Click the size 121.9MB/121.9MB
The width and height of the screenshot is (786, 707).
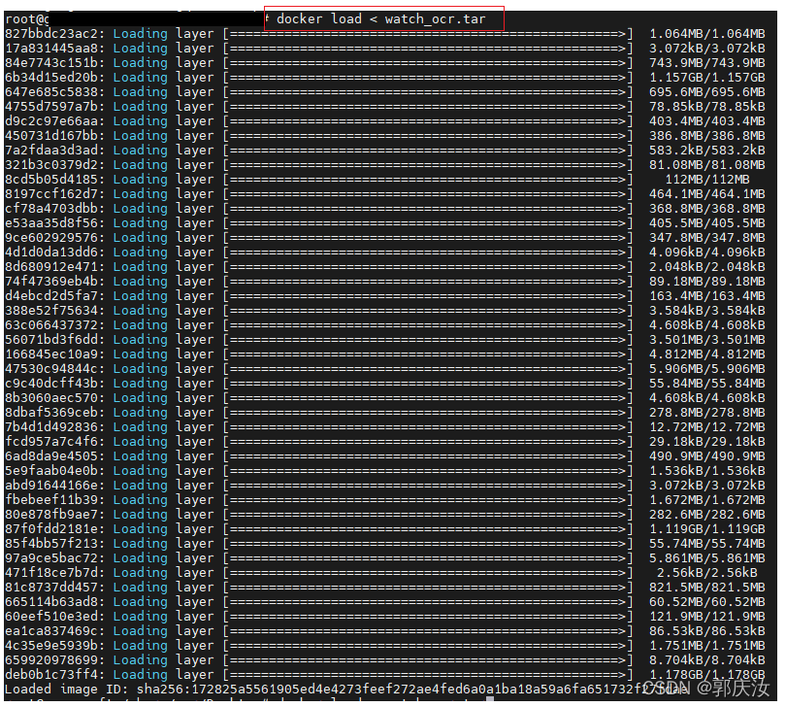[x=707, y=616]
